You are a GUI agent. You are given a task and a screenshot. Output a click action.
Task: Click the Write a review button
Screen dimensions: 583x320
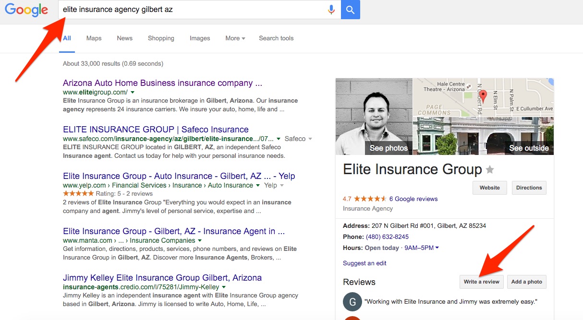pos(481,282)
